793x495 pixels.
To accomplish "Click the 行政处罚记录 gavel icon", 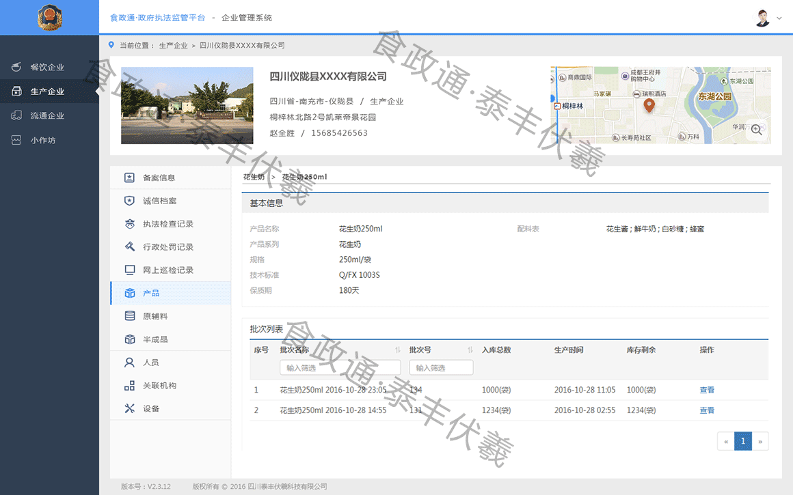I will (x=129, y=246).
